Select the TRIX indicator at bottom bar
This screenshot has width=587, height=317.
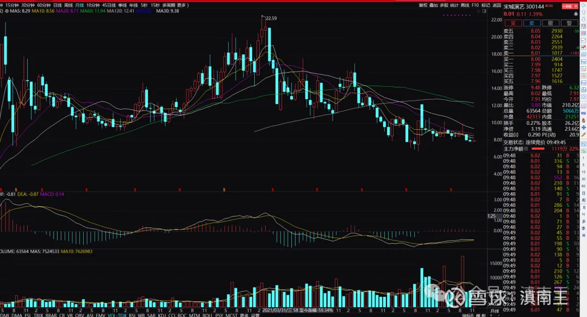(39, 315)
